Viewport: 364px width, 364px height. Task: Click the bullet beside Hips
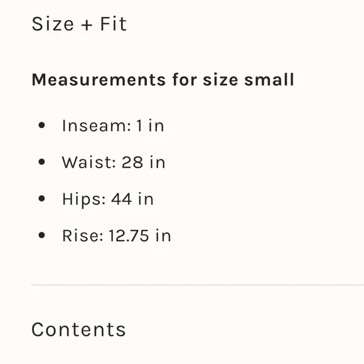(41, 198)
